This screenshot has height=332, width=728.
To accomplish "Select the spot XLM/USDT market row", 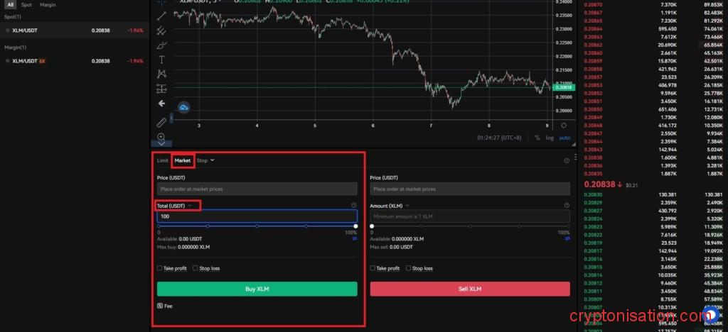I will click(x=74, y=30).
